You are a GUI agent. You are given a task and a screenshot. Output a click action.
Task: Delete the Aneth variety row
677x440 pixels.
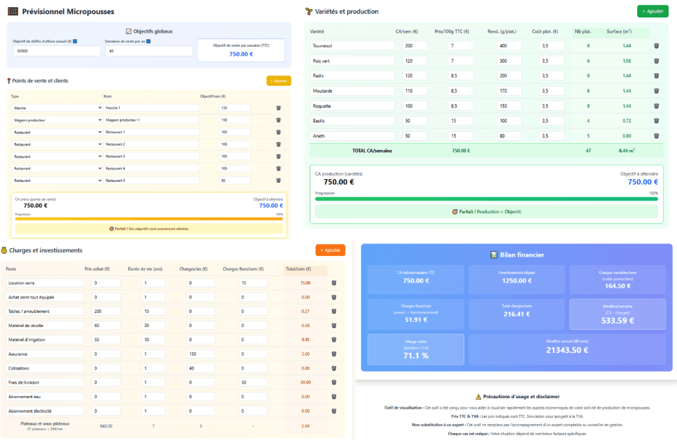pos(656,136)
